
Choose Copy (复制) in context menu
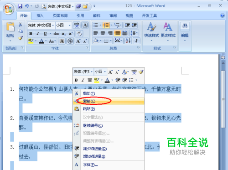(109, 101)
